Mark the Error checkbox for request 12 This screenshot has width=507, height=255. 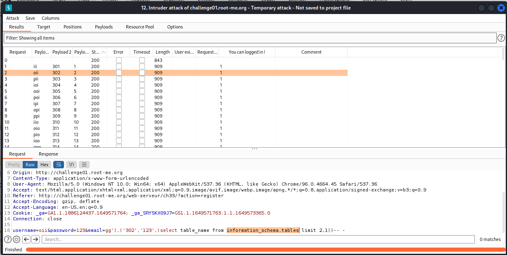click(119, 135)
